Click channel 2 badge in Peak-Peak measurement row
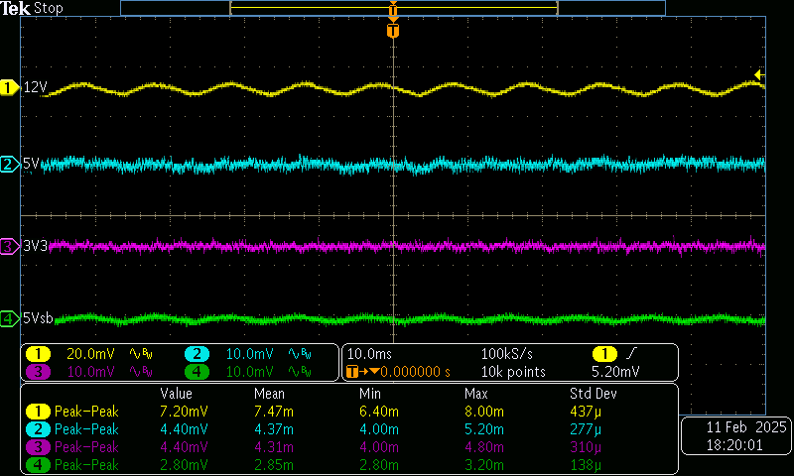The image size is (794, 476). 38,429
